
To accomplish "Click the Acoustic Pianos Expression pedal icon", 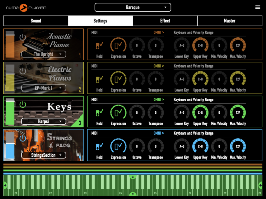I will (x=118, y=45).
